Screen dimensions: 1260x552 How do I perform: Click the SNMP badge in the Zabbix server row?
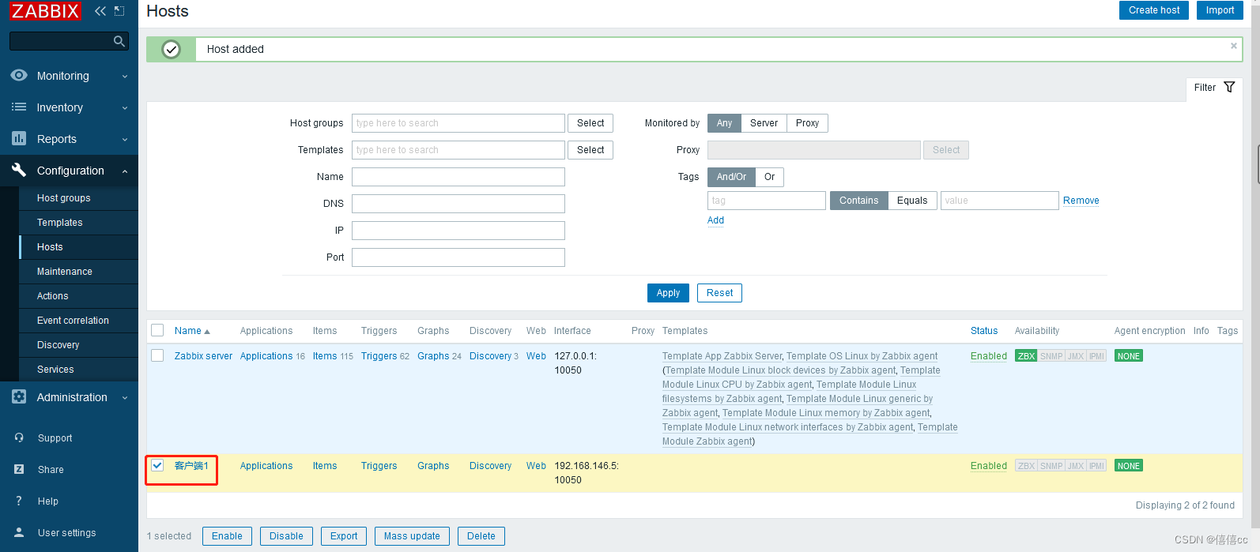[x=1051, y=356]
